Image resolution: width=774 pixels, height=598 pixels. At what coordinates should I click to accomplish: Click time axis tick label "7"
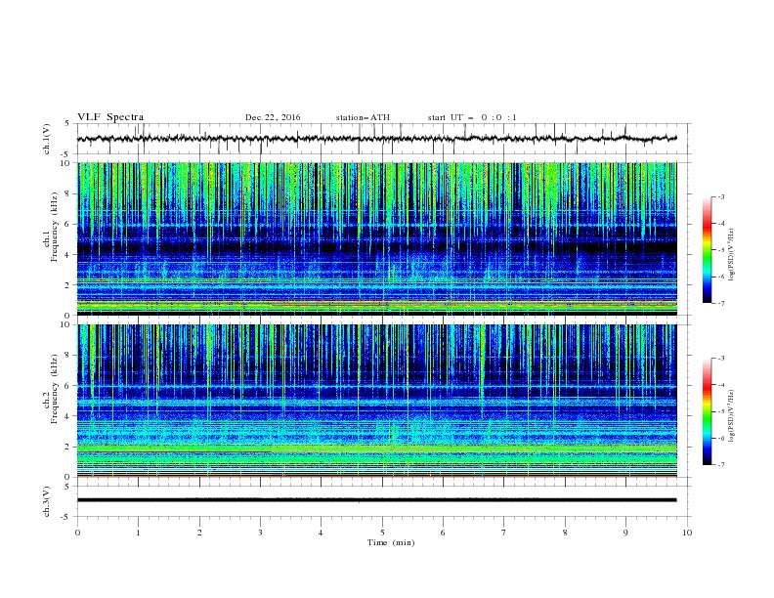(x=504, y=533)
